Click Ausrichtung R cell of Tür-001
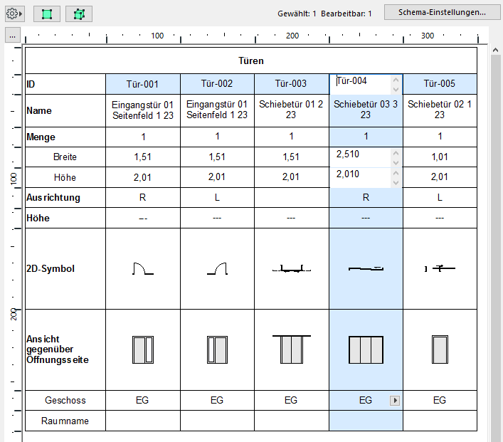This screenshot has width=503, height=442. point(143,197)
